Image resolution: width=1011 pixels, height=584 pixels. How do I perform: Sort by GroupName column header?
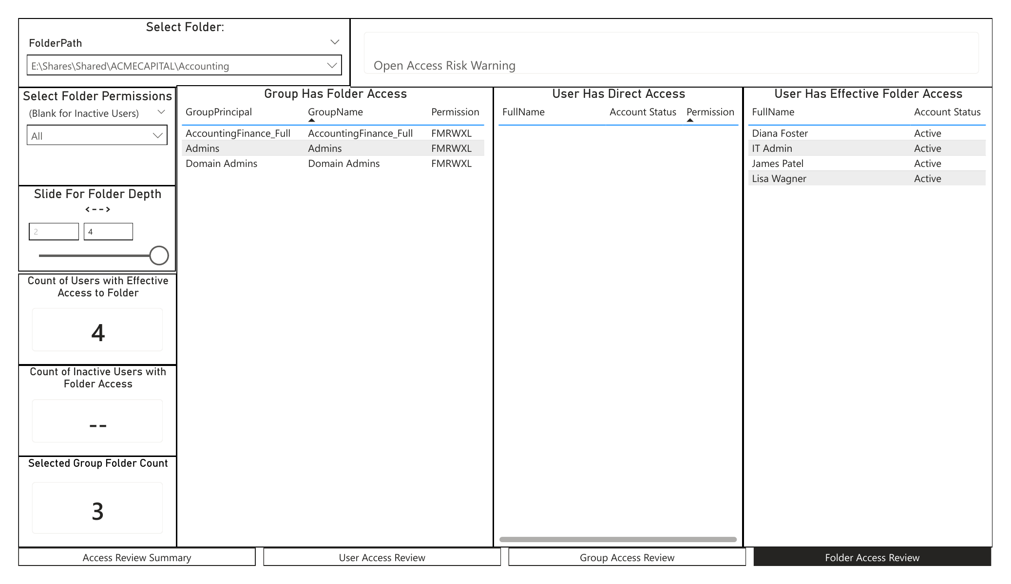coord(335,112)
